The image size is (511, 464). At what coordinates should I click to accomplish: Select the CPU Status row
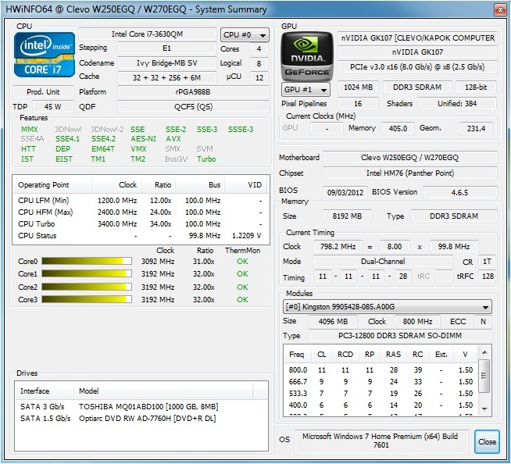coord(141,236)
